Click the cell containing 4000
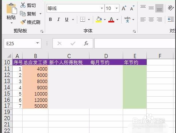This screenshot has width=176, height=133. pos(35,69)
